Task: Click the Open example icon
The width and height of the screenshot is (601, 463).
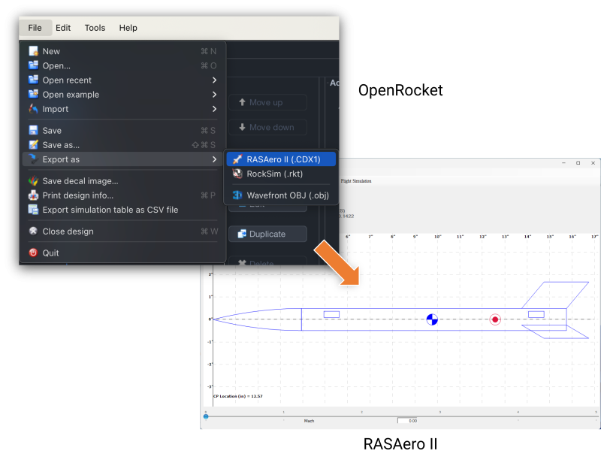Action: (x=34, y=95)
